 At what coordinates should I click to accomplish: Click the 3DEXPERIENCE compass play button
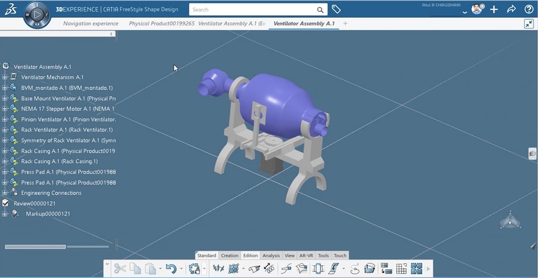pyautogui.click(x=37, y=14)
